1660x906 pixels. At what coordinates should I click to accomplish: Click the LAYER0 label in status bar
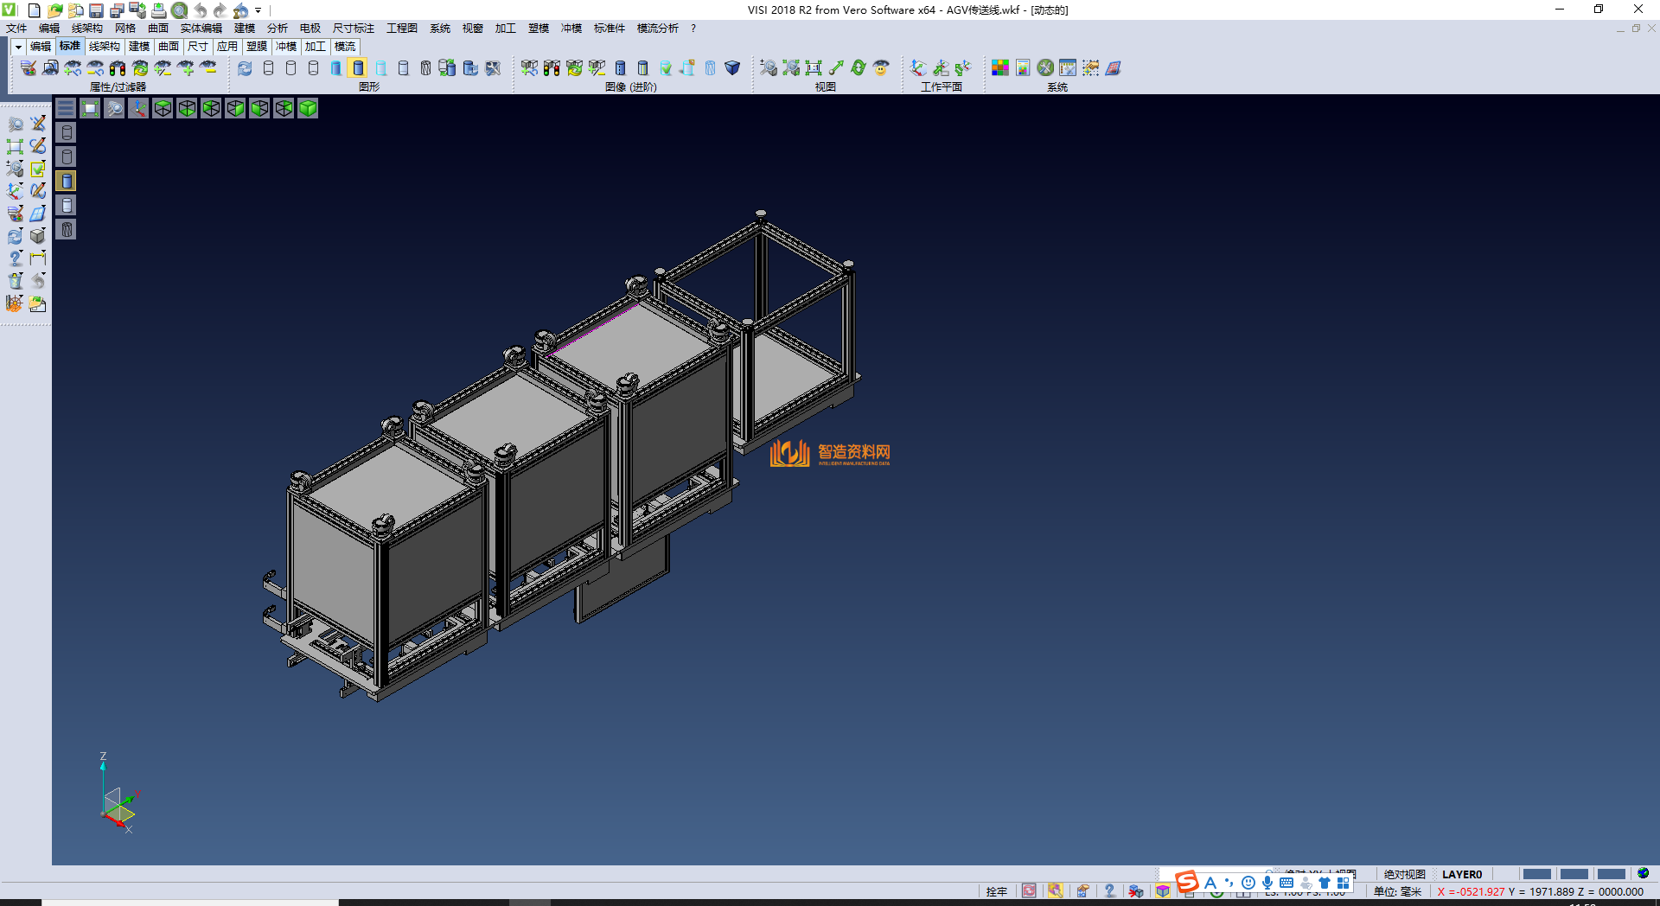click(x=1461, y=874)
